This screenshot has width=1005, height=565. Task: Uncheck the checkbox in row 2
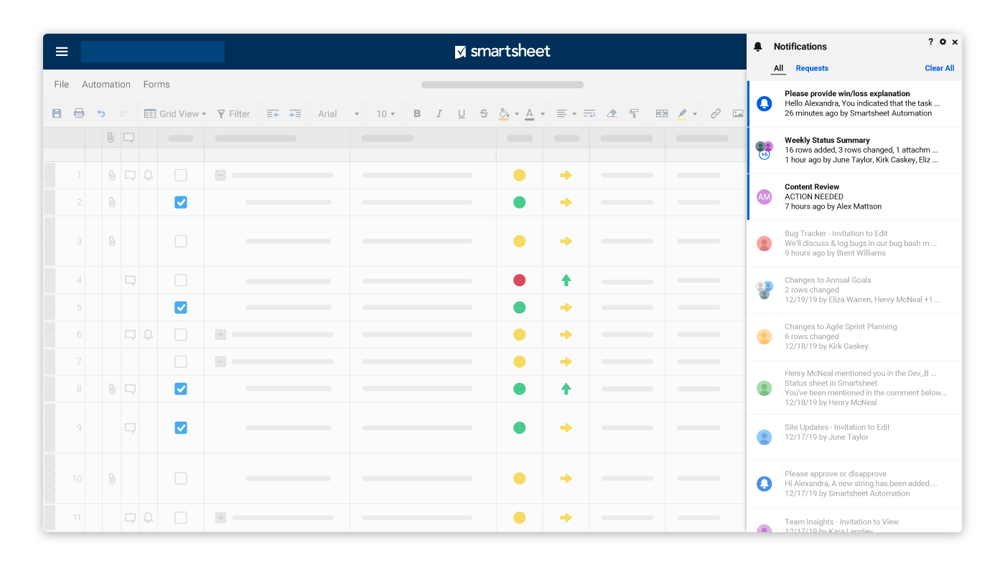(x=181, y=202)
